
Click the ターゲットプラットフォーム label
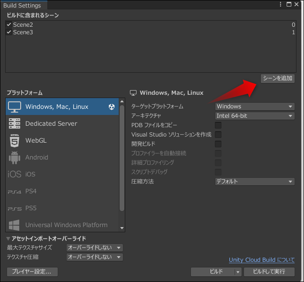157,107
